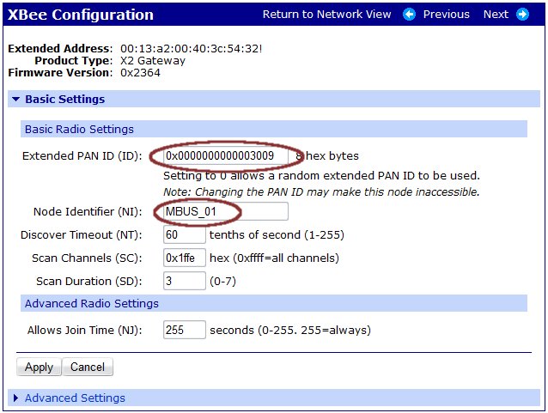Open the Return to Network View link

326,15
